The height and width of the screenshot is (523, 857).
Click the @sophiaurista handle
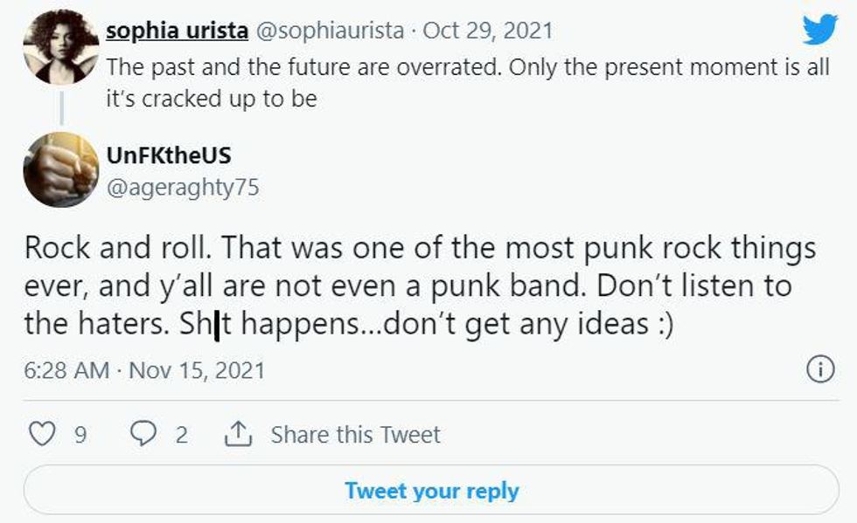pyautogui.click(x=330, y=31)
